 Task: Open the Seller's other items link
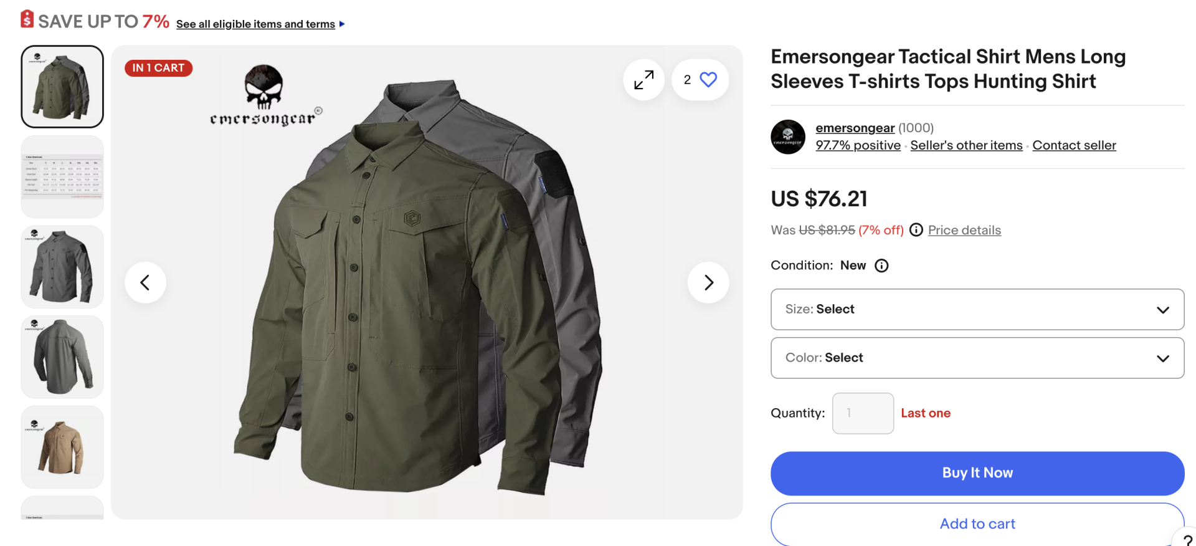[966, 145]
